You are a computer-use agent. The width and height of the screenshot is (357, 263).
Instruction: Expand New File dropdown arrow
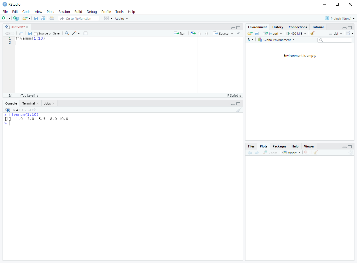coord(9,19)
